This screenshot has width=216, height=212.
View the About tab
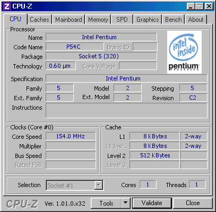click(196, 20)
